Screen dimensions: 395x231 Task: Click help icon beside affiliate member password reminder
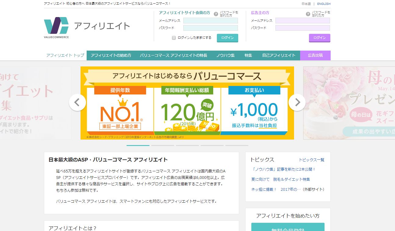[x=216, y=14]
